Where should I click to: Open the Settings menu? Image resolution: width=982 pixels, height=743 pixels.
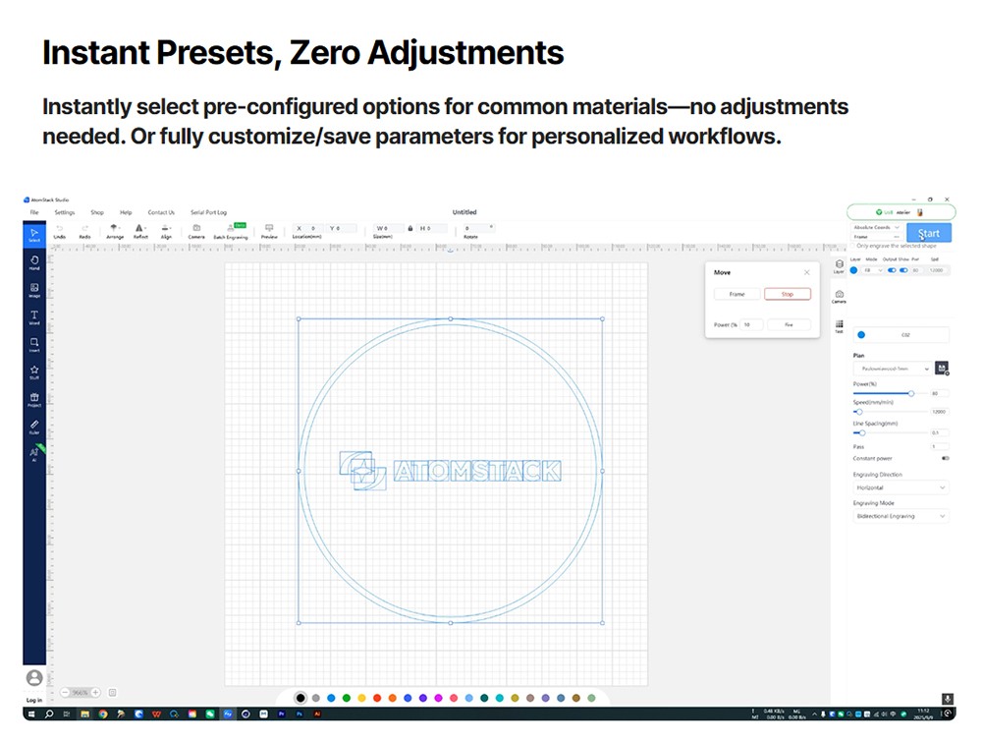[65, 212]
